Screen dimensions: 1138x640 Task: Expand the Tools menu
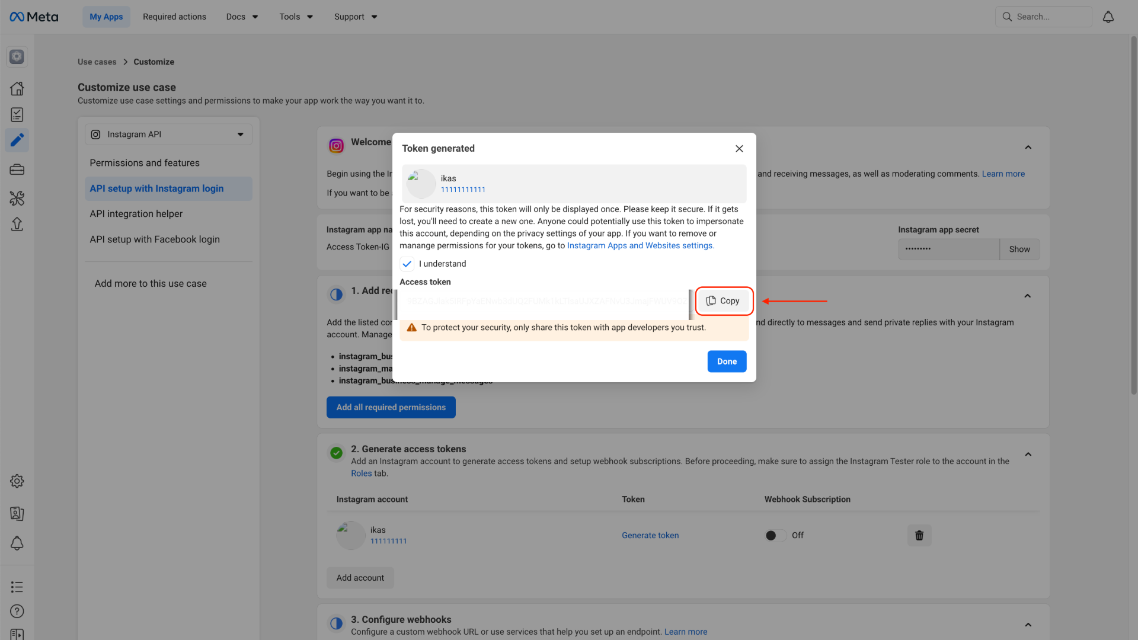point(296,17)
